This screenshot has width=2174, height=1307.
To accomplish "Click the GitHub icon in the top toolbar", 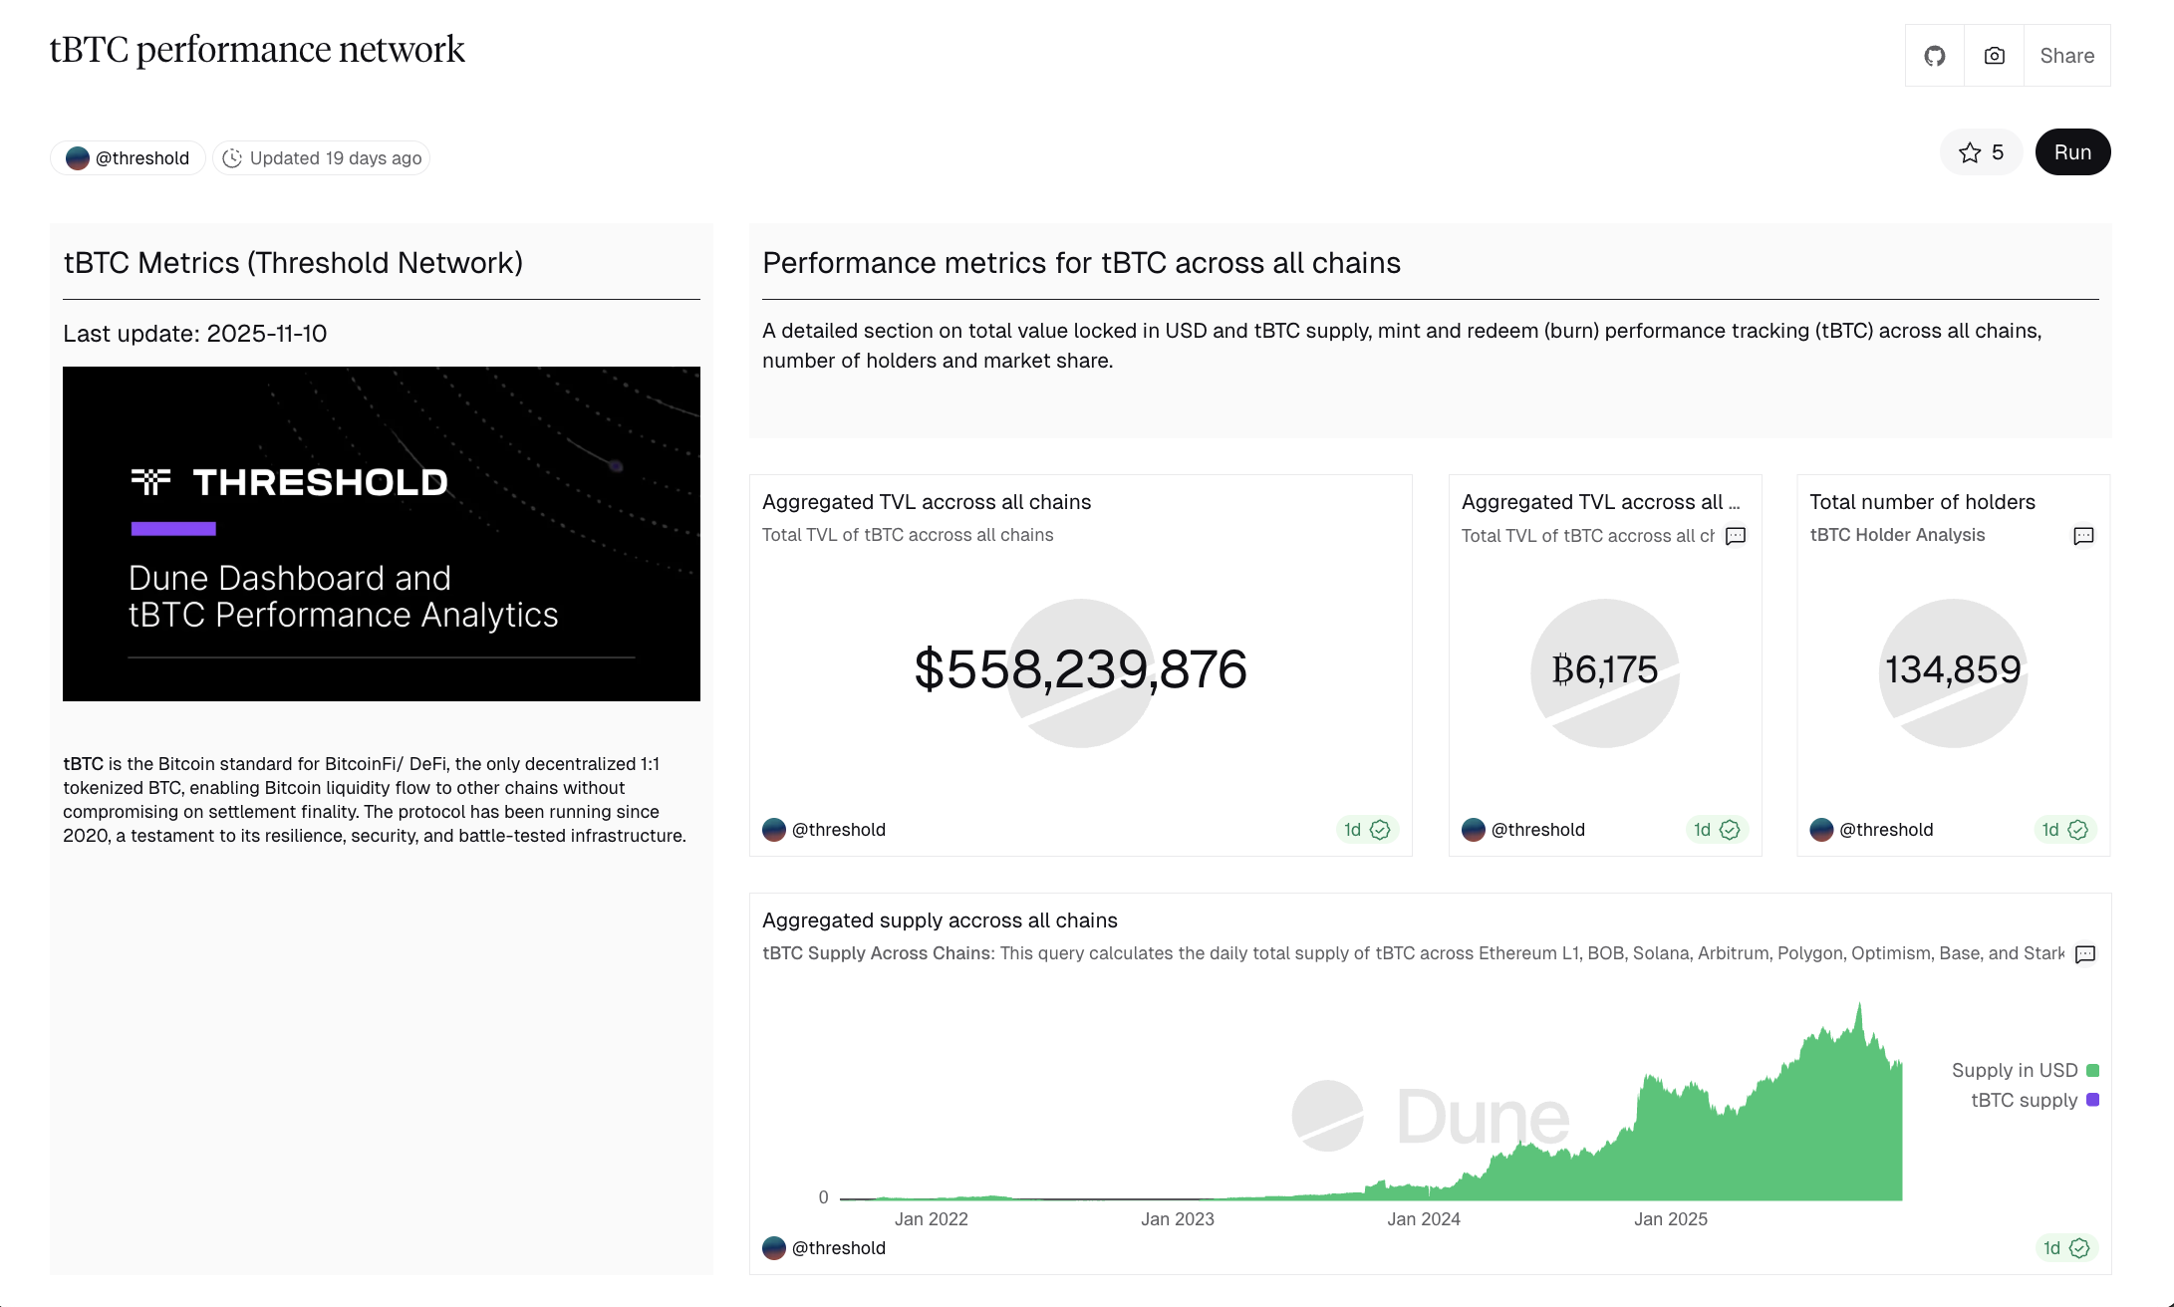I will (1934, 55).
